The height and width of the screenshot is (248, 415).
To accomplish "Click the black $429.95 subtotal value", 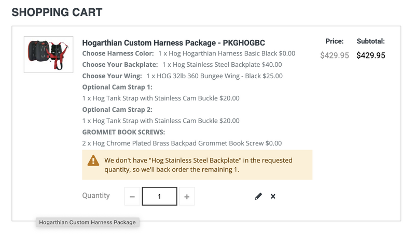I will (x=371, y=55).
